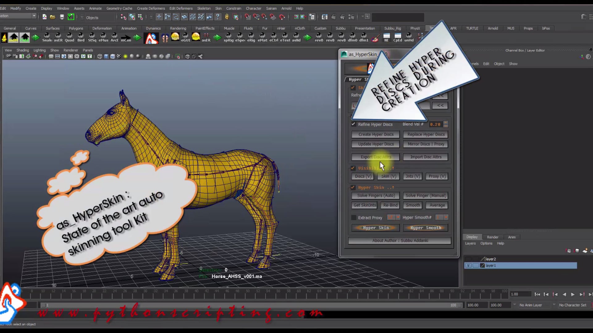Click the Bird script icon on the shelf
Image resolution: width=593 pixels, height=333 pixels.
click(x=81, y=37)
